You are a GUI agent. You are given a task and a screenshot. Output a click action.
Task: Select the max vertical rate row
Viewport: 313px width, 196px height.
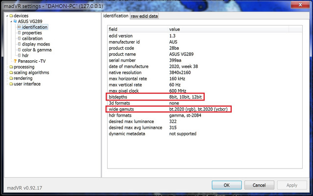tap(205, 85)
